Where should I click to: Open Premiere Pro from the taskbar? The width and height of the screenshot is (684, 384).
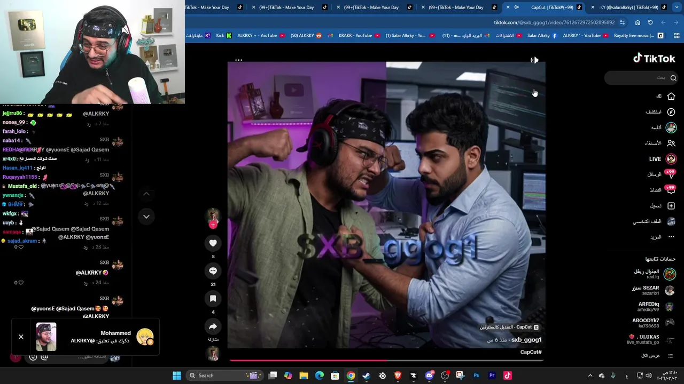click(492, 375)
